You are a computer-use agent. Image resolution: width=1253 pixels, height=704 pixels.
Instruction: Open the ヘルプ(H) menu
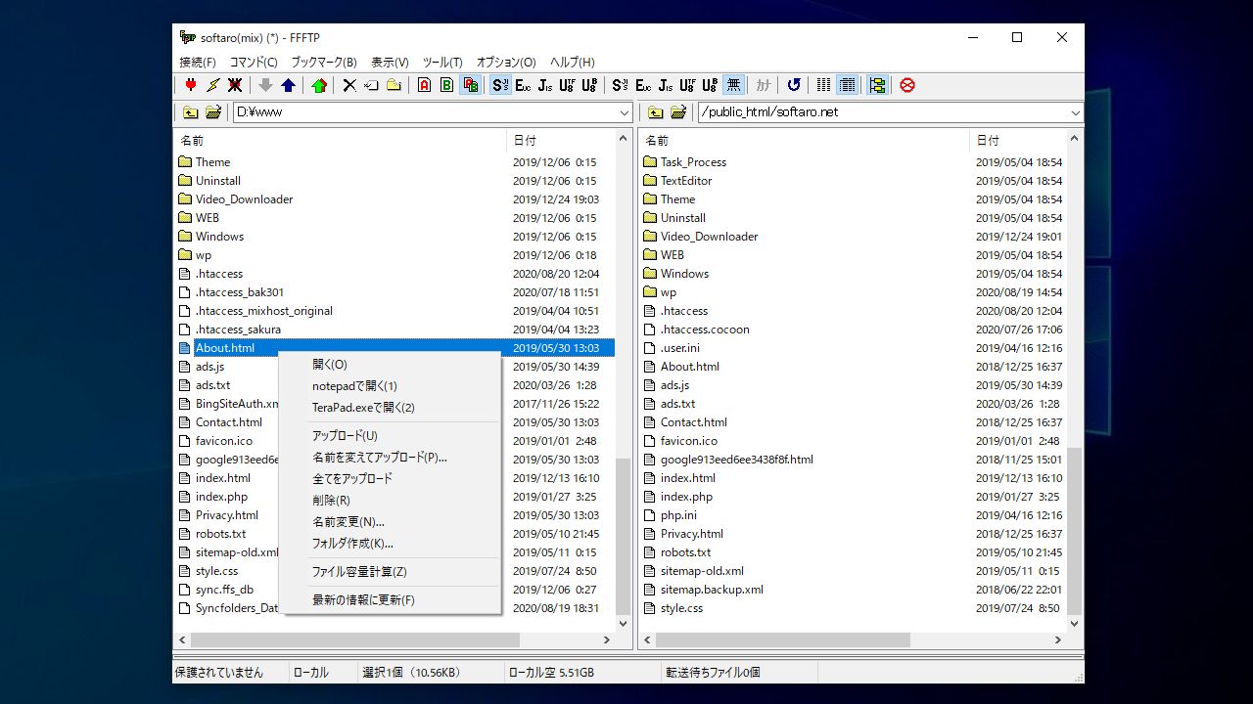coord(573,62)
